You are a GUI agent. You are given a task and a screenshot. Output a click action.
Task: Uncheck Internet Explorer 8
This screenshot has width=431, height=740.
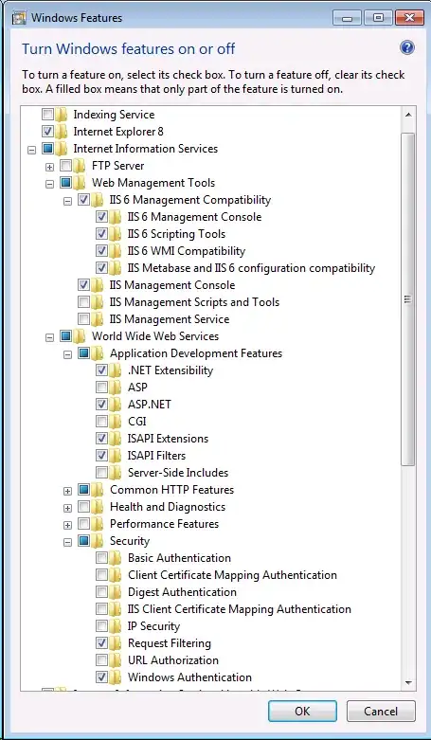(47, 132)
